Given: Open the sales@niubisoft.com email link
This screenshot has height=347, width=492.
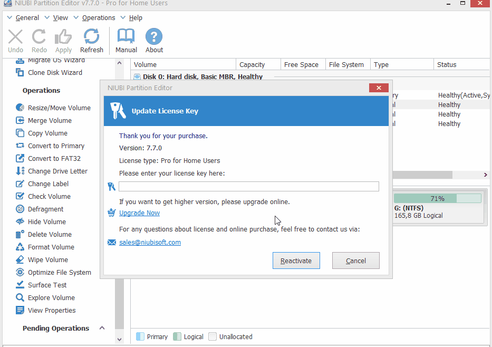Looking at the screenshot, I should coord(150,242).
